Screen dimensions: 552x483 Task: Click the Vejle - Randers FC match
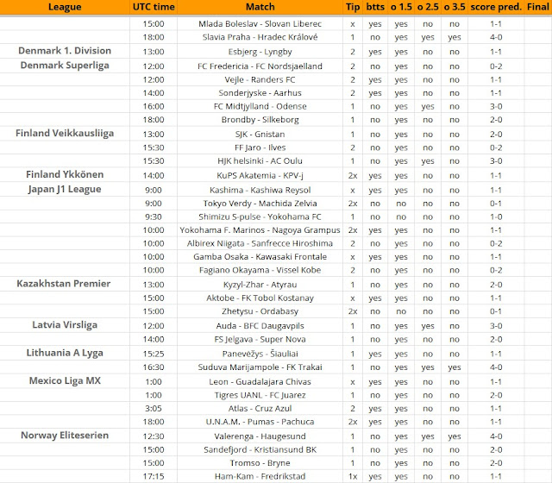[x=260, y=79]
